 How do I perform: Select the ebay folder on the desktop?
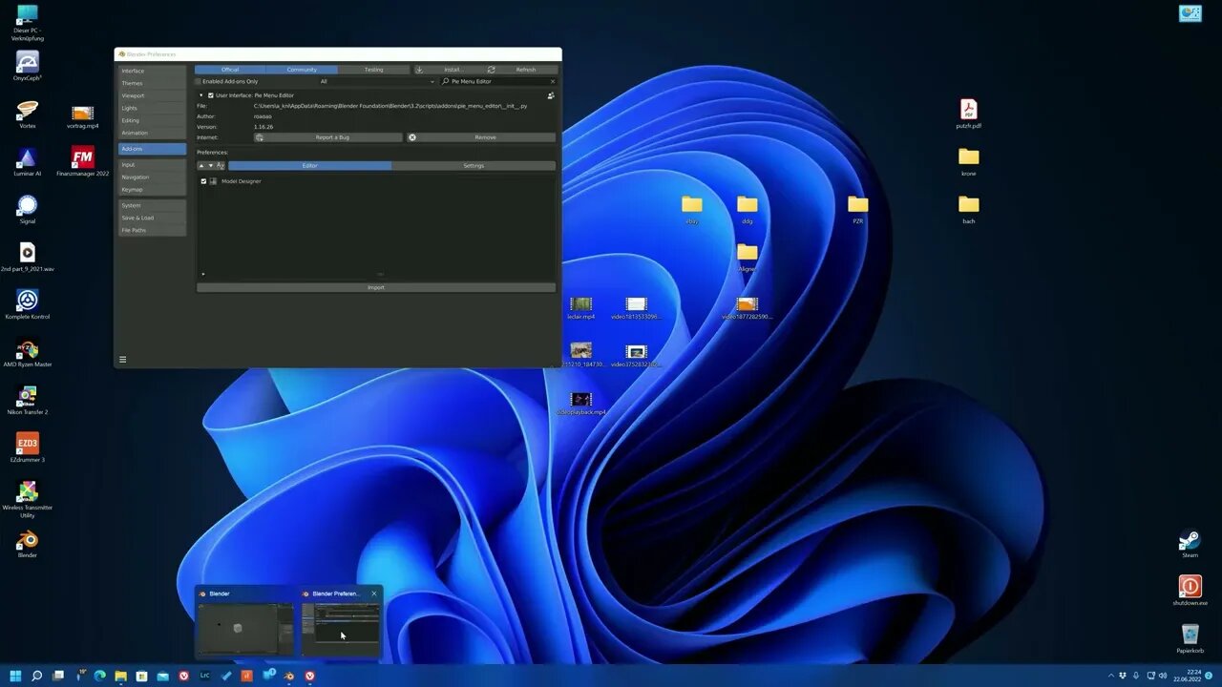click(x=692, y=209)
